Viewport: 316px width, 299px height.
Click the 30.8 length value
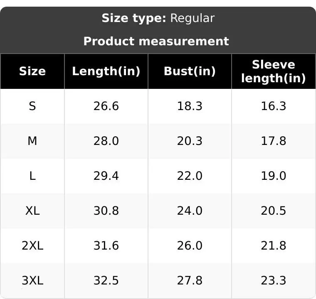106,211
